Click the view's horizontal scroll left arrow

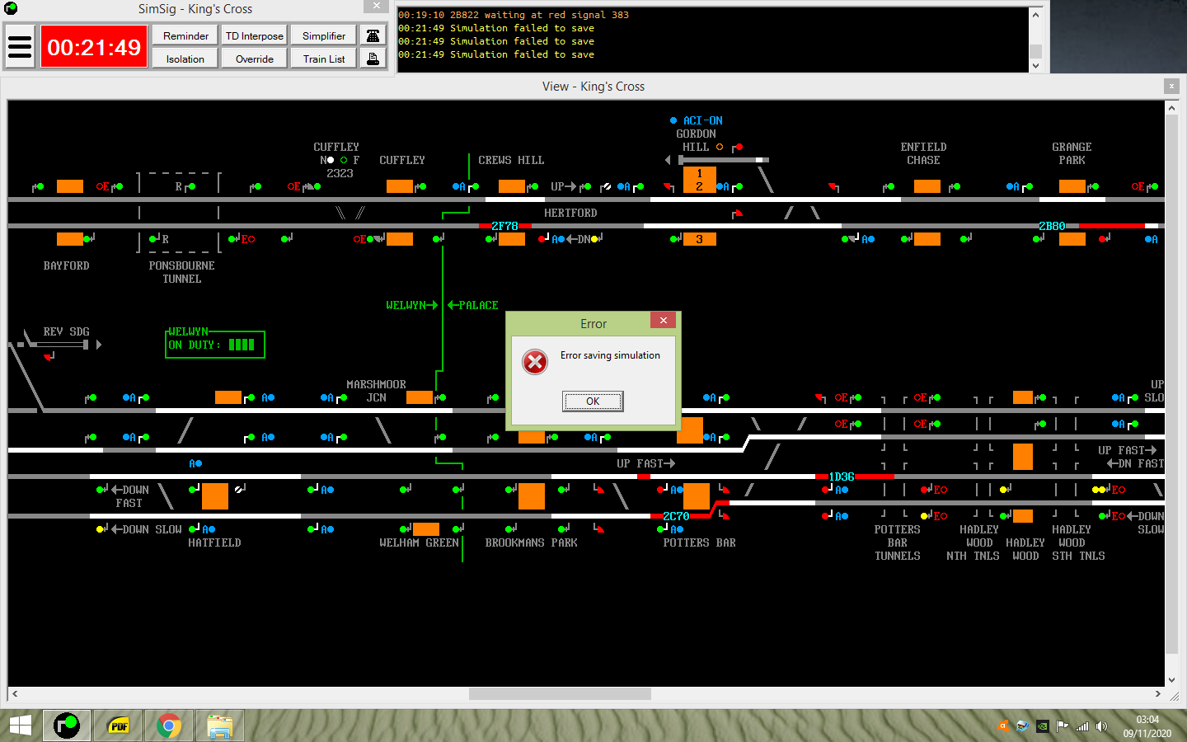15,693
